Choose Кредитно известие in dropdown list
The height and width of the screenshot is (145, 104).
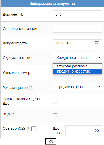[x=77, y=71]
